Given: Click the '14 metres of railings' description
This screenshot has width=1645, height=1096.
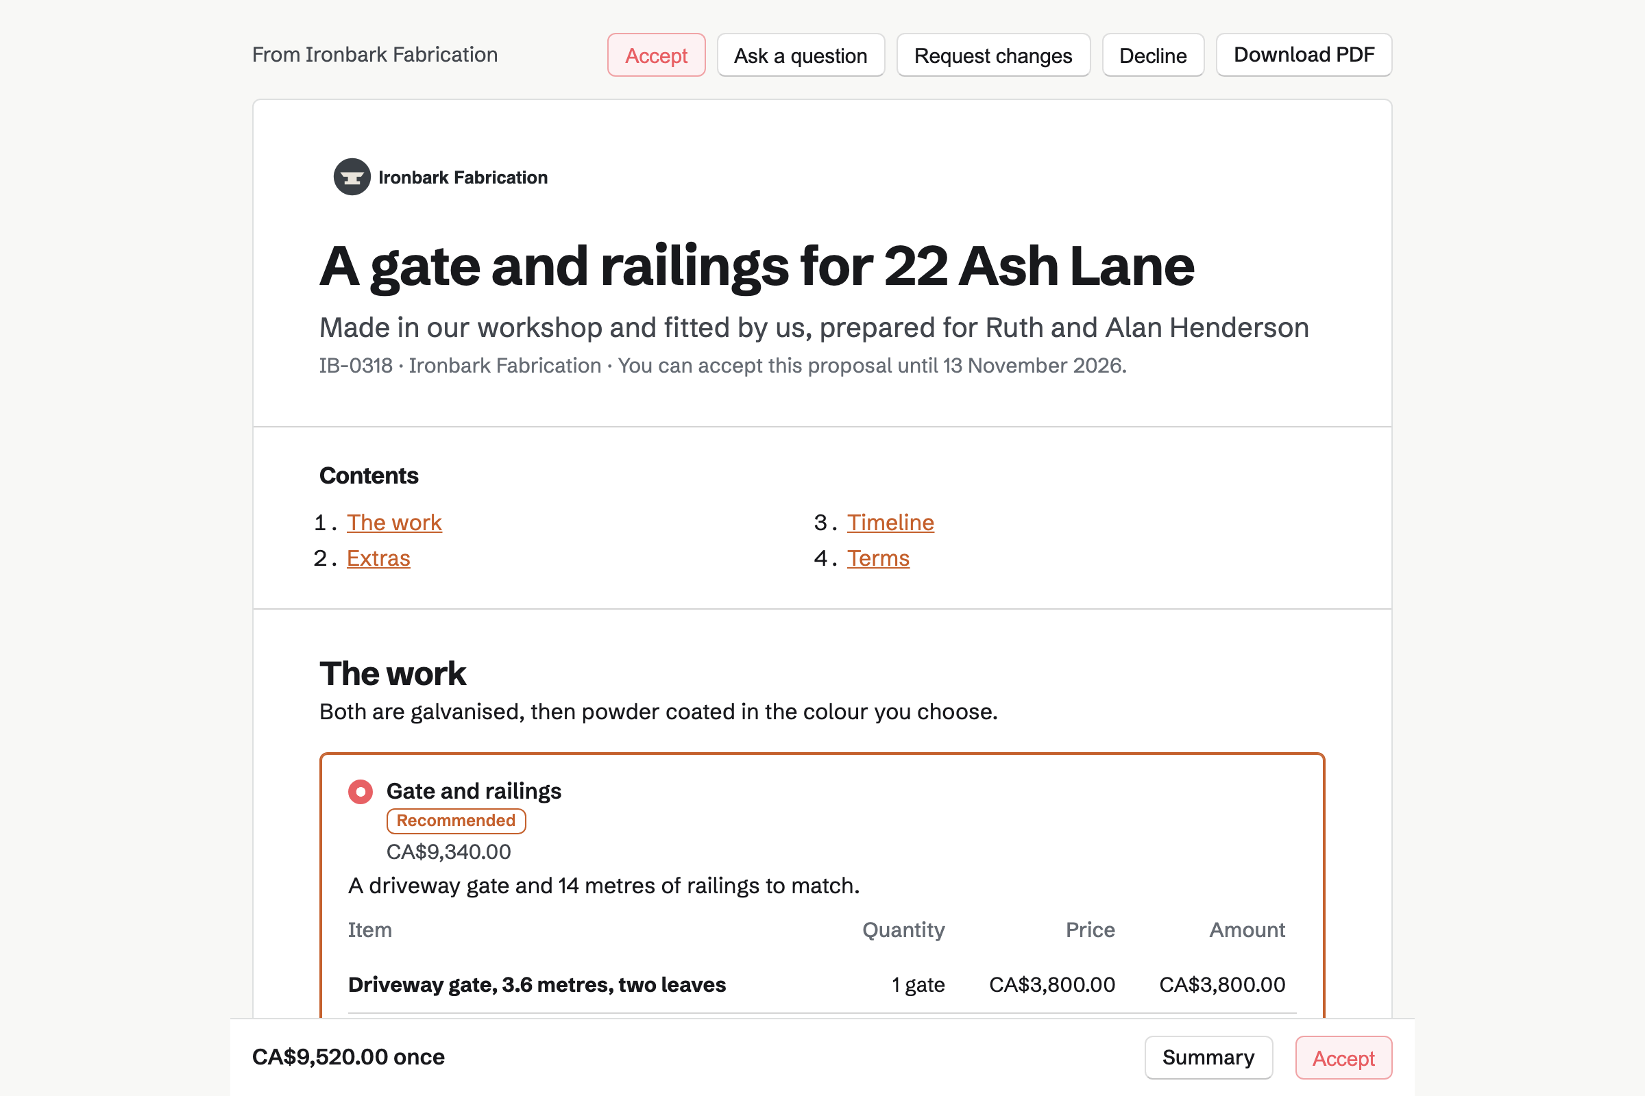Looking at the screenshot, I should (604, 886).
